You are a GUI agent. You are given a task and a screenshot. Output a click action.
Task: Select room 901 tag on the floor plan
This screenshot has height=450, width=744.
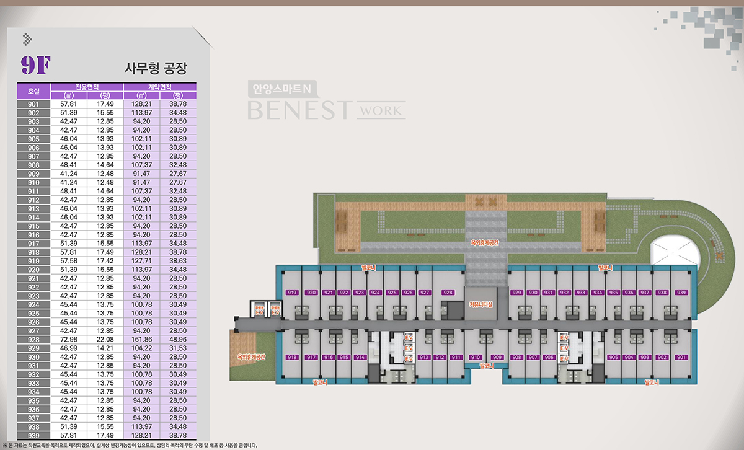click(x=681, y=357)
